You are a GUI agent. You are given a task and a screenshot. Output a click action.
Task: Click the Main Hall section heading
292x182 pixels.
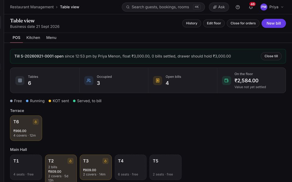19,150
